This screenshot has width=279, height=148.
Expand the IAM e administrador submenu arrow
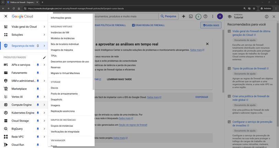(x=44, y=81)
